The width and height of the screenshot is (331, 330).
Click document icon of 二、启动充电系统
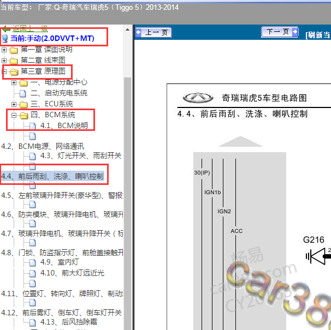click(23, 93)
